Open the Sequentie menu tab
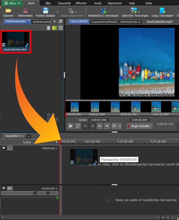This screenshot has width=179, height=220. (64, 3)
